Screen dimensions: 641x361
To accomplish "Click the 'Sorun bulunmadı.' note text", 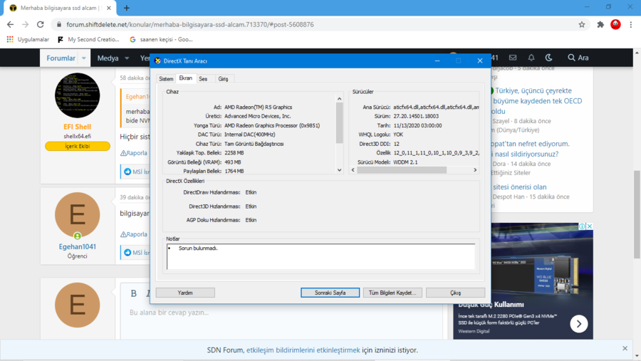I will pos(198,248).
